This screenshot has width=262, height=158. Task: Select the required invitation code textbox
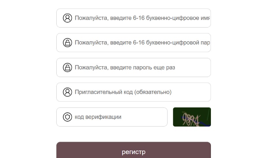(141, 92)
